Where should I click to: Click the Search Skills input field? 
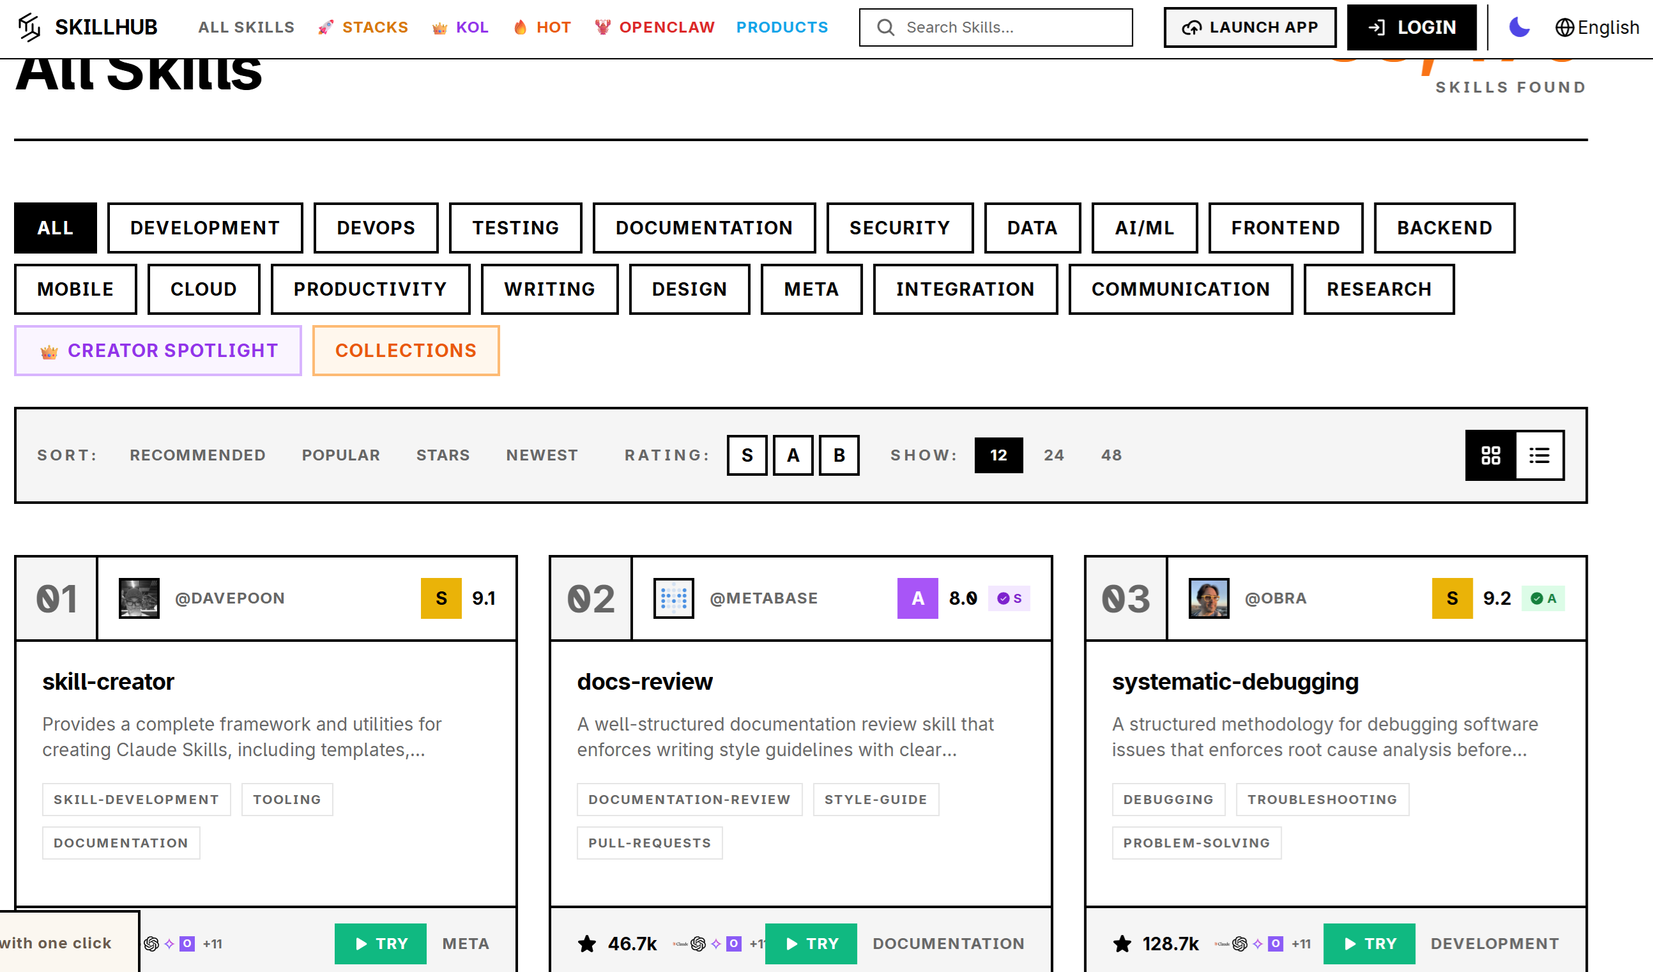click(x=1010, y=27)
